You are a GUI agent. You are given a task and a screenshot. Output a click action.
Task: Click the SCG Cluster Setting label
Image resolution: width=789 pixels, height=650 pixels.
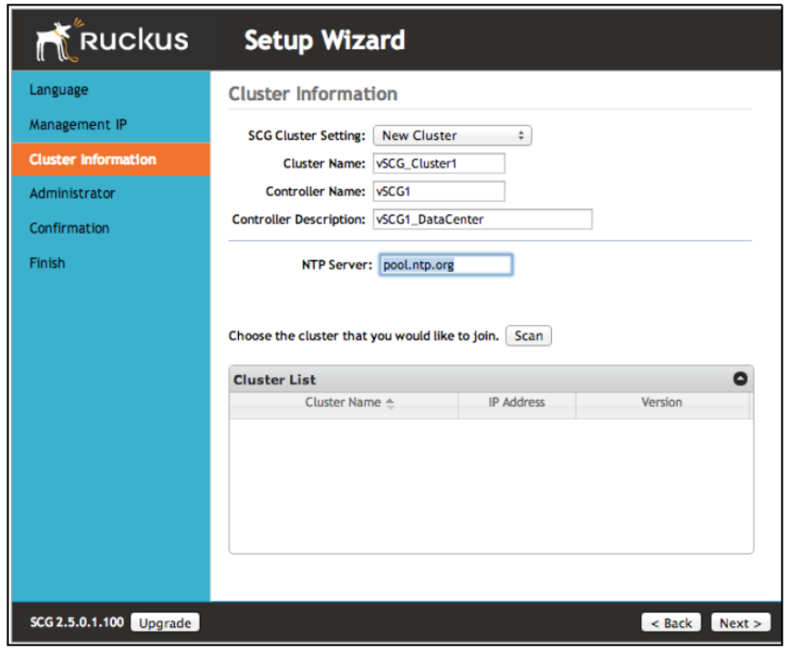[306, 136]
